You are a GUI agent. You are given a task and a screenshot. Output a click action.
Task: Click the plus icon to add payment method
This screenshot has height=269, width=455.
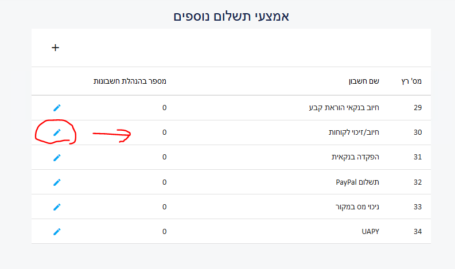tap(55, 48)
